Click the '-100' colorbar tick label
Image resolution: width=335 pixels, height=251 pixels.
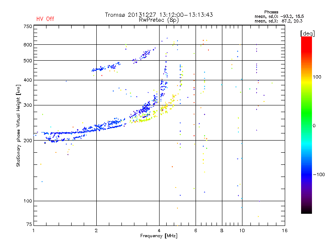pos(319,174)
